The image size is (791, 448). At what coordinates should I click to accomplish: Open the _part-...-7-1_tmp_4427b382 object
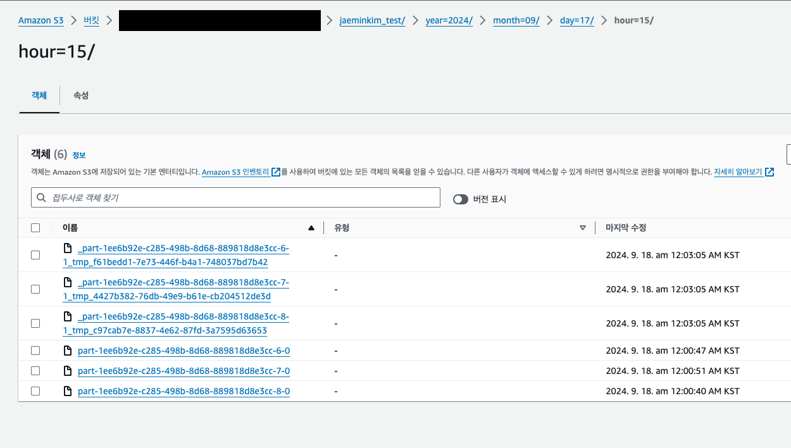[176, 289]
